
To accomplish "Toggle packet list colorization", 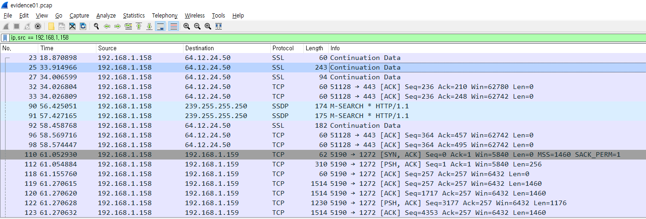I will point(173,26).
